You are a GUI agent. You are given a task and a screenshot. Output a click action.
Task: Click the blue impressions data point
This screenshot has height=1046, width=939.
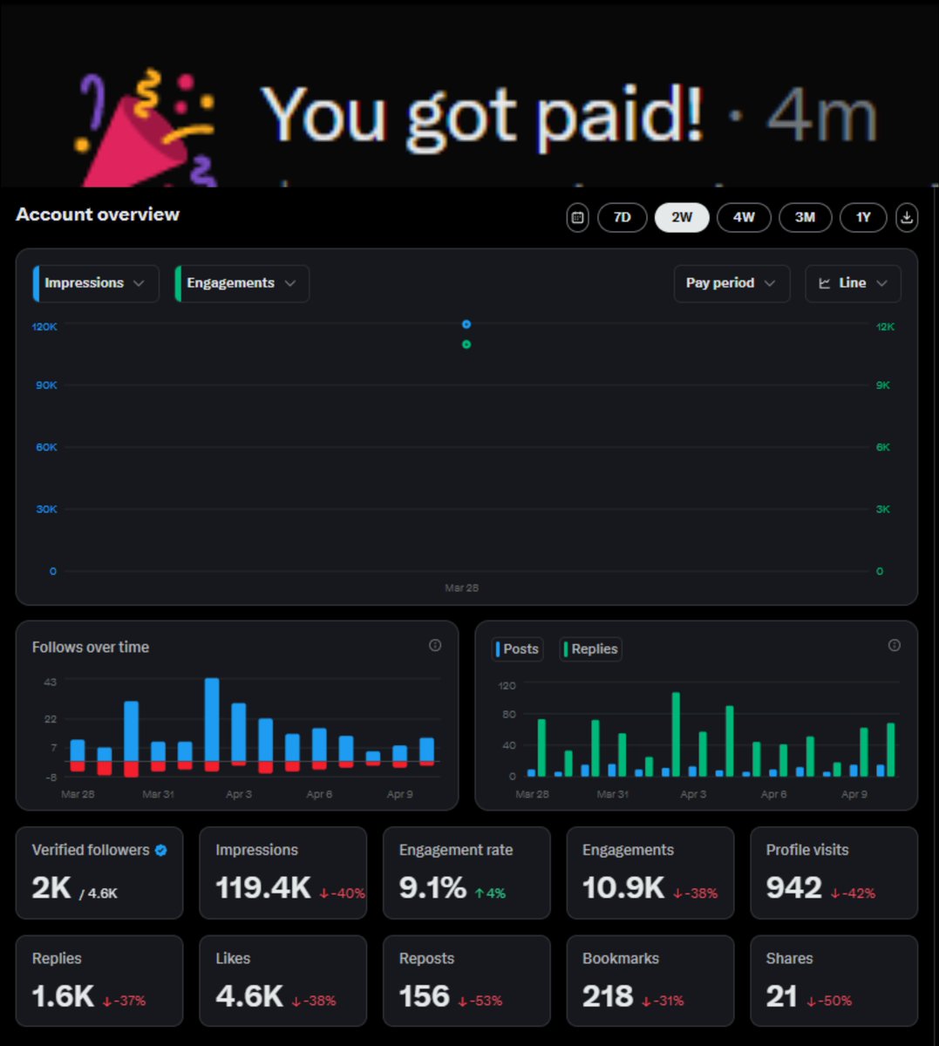pos(466,324)
